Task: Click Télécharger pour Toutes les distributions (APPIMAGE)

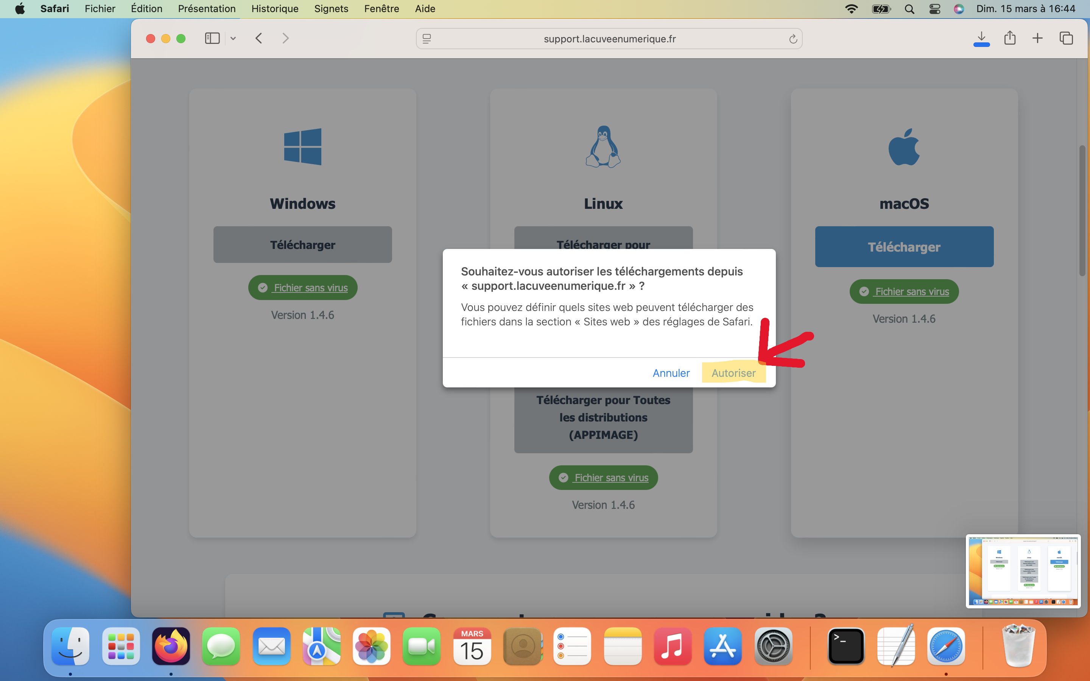Action: coord(603,419)
